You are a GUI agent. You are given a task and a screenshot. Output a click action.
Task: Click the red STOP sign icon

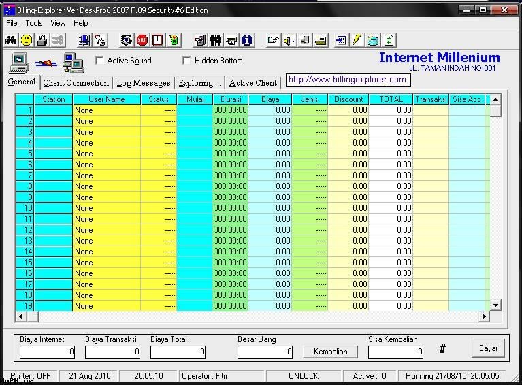click(142, 40)
